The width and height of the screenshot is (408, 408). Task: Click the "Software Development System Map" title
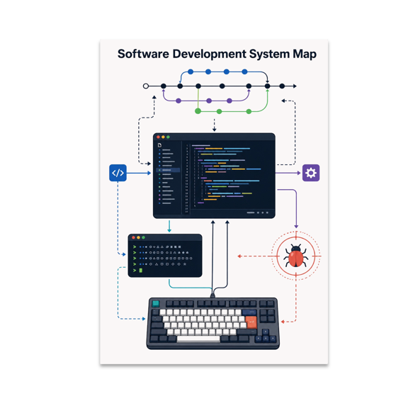click(x=217, y=54)
